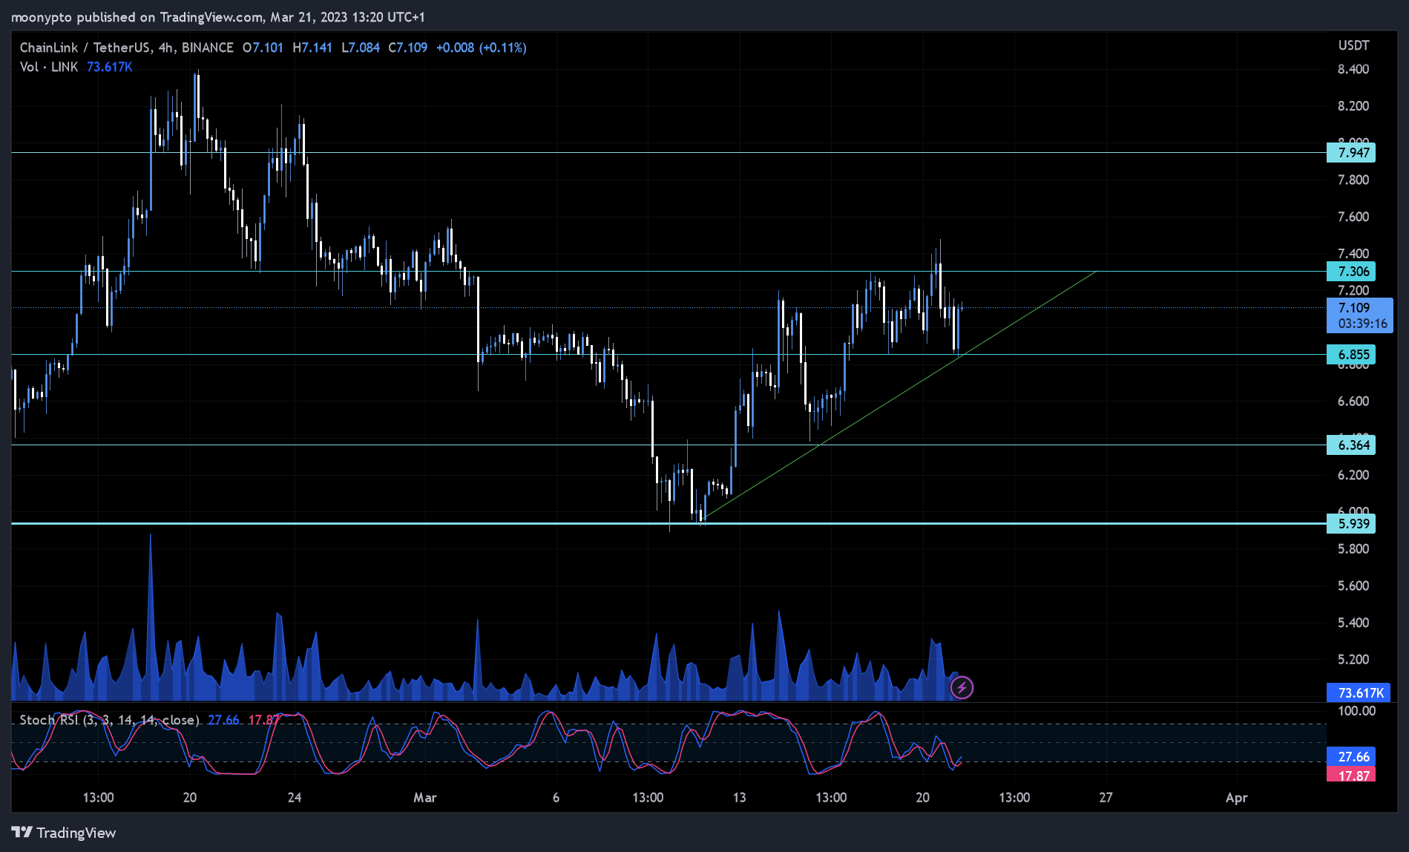Click the 27 date label on time axis

(x=1106, y=798)
